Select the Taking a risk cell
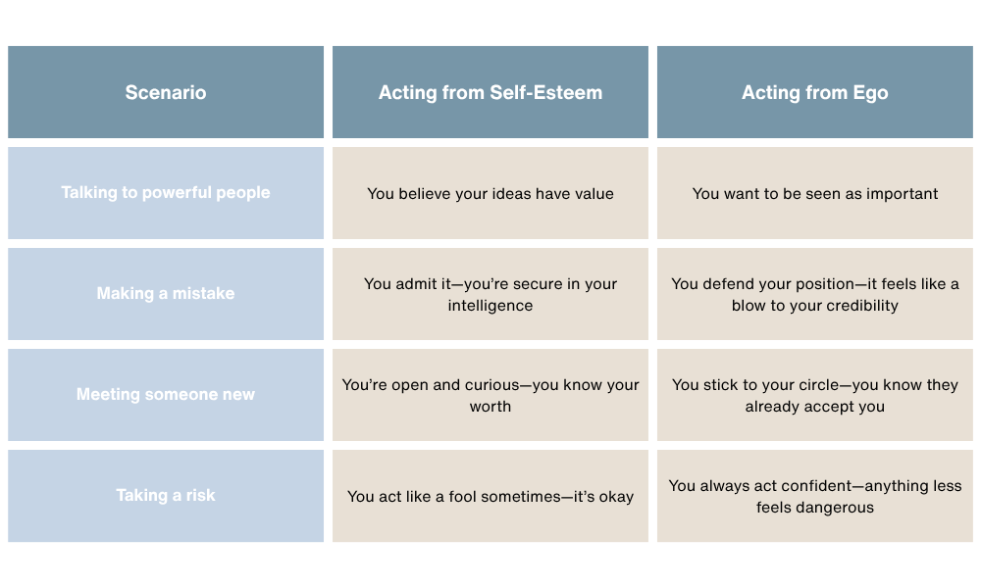This screenshot has height=588, width=981. pyautogui.click(x=166, y=496)
